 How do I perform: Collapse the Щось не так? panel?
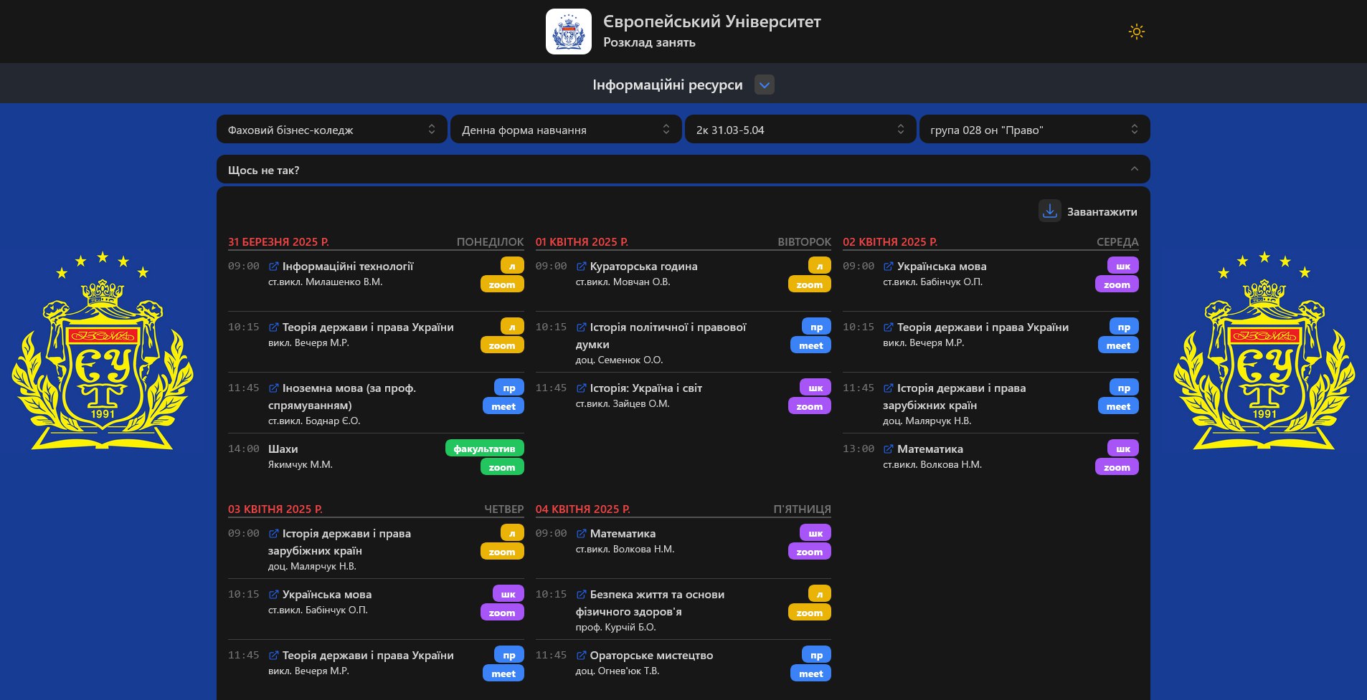point(1134,170)
